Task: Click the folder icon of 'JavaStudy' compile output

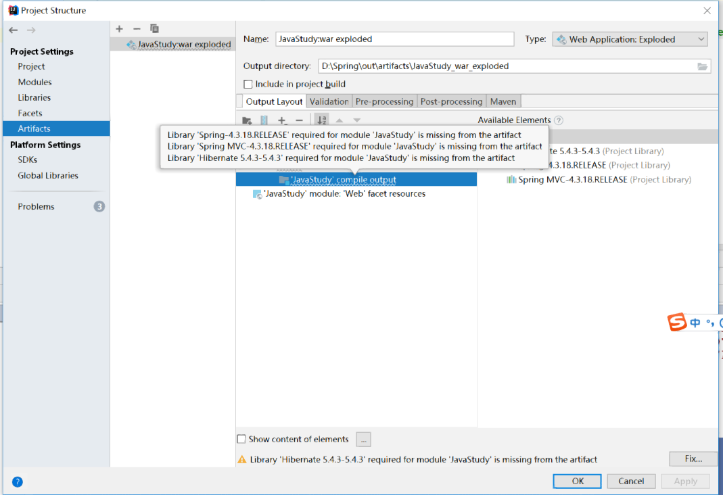Action: pyautogui.click(x=283, y=180)
